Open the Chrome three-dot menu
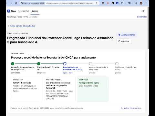155x116 pixels. [x=146, y=3]
